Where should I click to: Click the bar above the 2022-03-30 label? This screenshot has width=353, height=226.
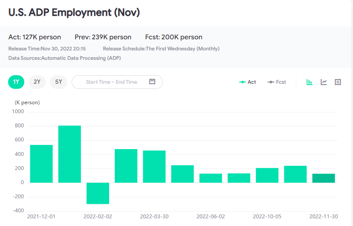tap(154, 167)
